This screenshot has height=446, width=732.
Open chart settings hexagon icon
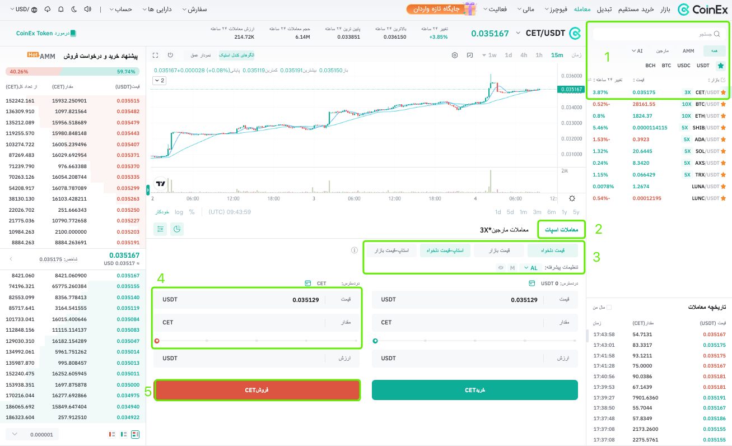(x=455, y=55)
